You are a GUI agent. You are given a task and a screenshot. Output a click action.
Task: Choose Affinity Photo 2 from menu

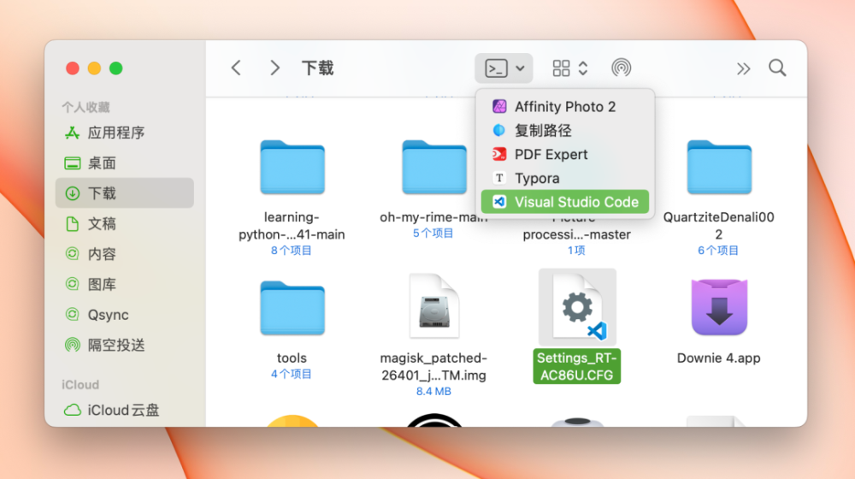pyautogui.click(x=565, y=106)
